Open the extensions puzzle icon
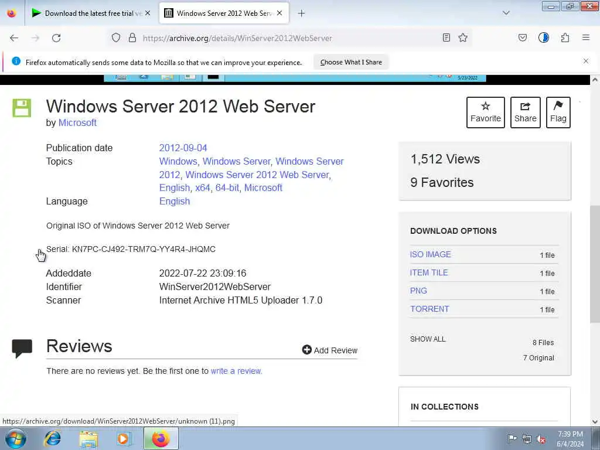Viewport: 600px width, 450px height. (565, 37)
